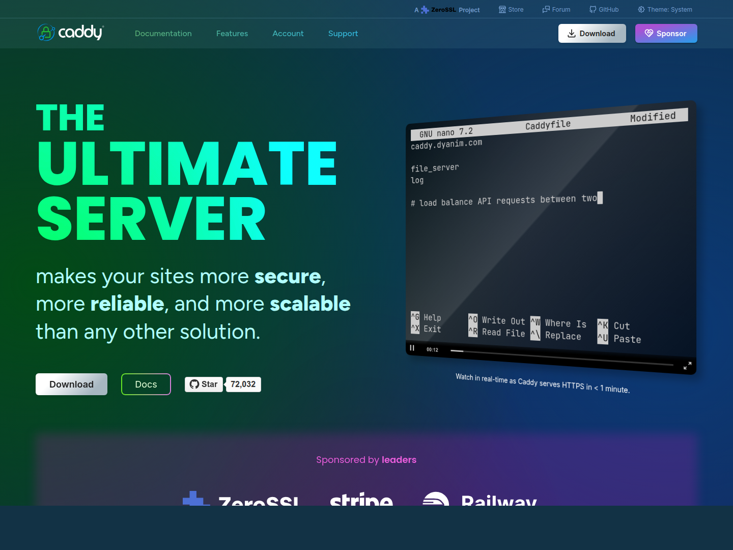Click the Caddy logo
733x550 pixels.
click(71, 33)
